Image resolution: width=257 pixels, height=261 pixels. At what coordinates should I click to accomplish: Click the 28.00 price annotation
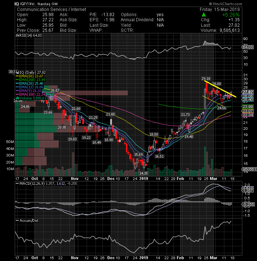(217, 84)
